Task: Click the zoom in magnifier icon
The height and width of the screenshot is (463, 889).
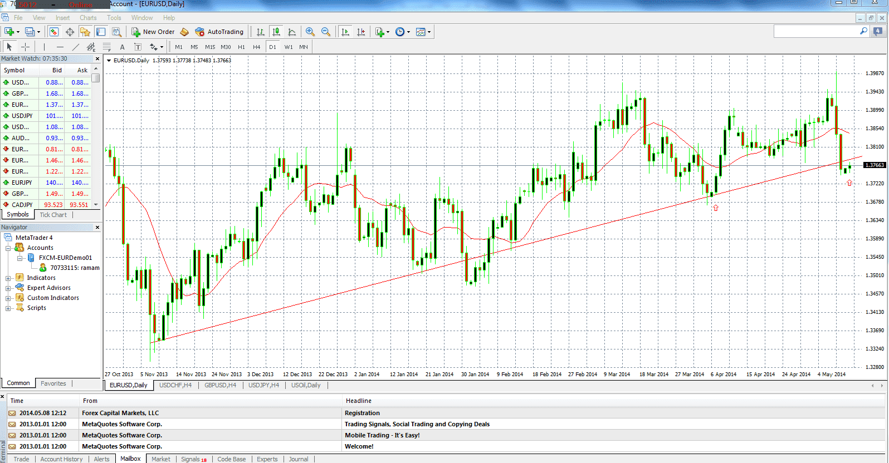Action: [x=310, y=32]
